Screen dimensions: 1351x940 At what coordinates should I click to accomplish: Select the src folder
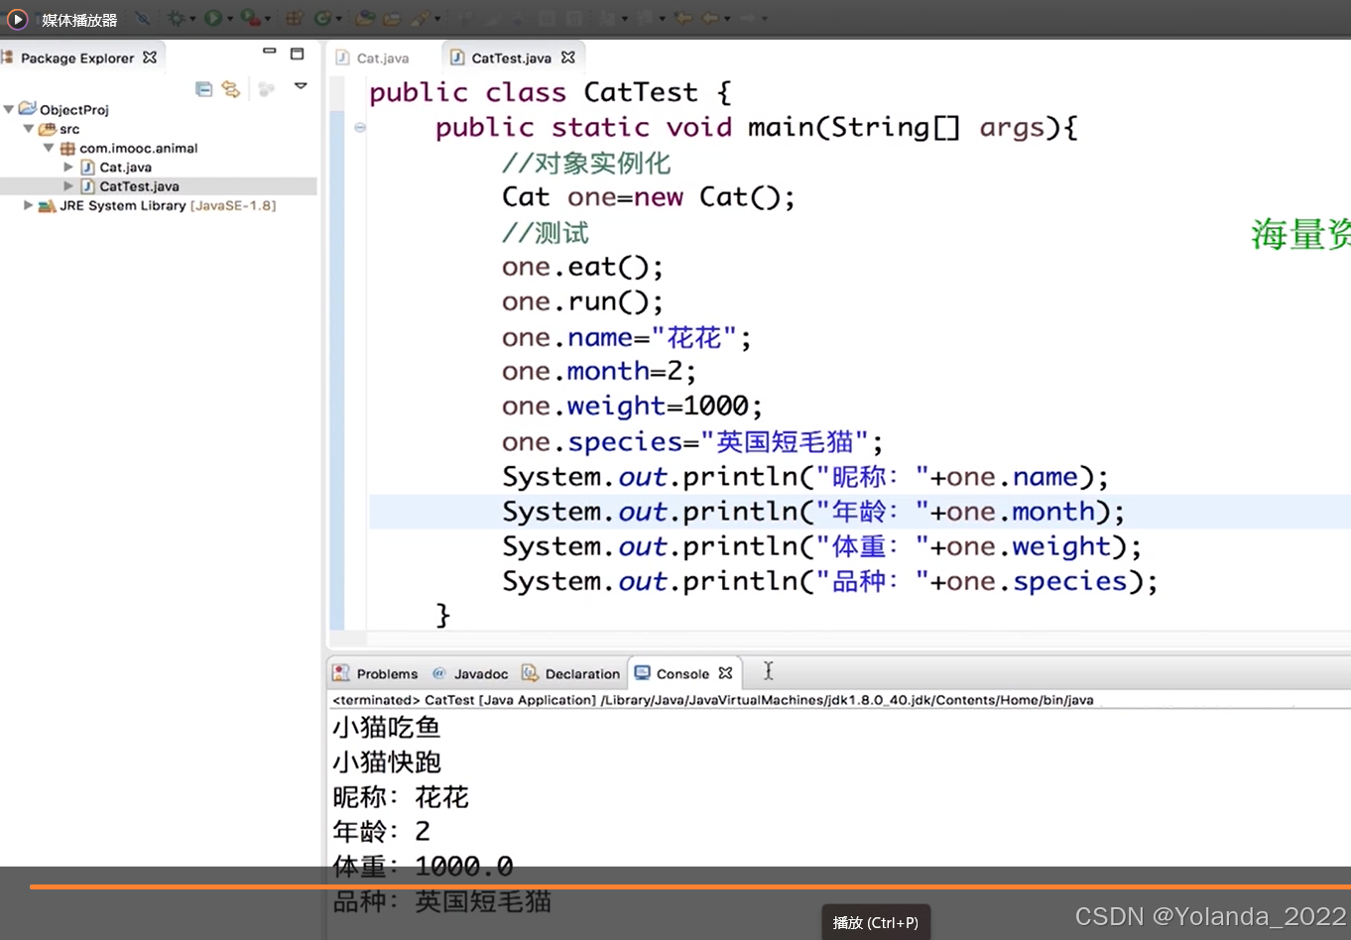68,129
